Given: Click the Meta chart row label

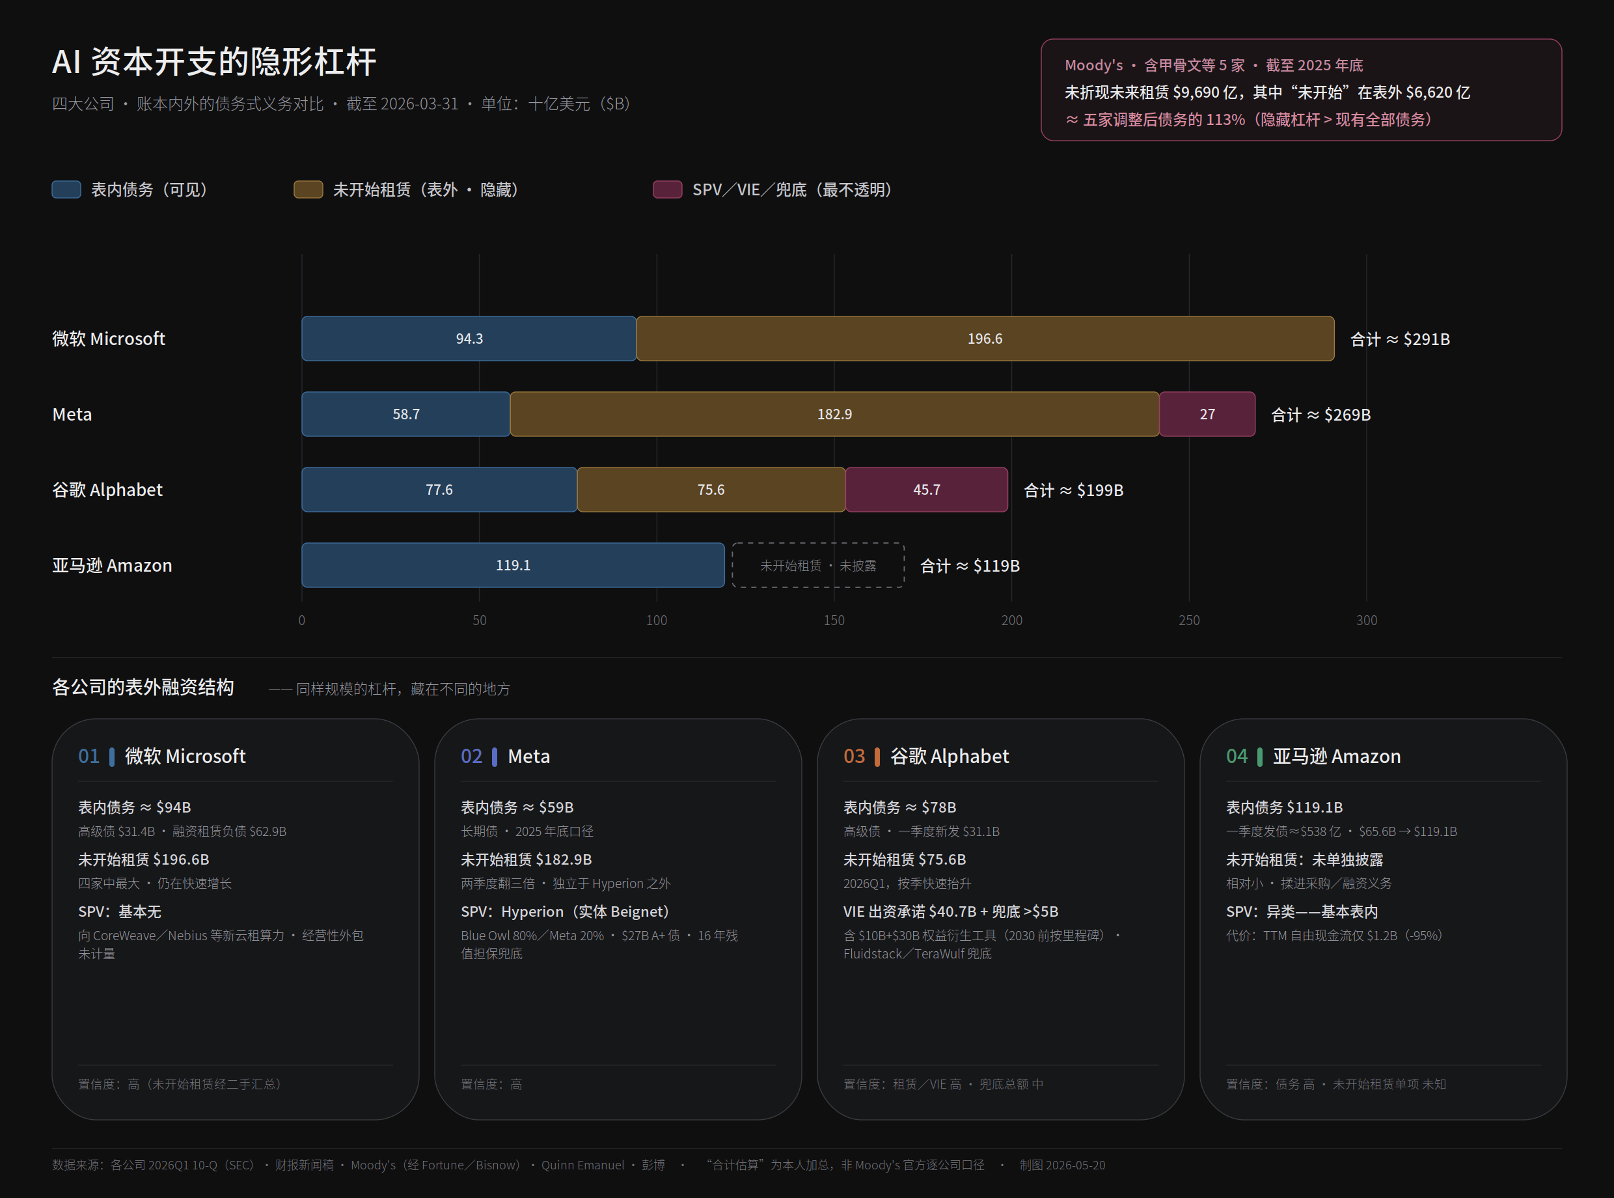Looking at the screenshot, I should (72, 414).
